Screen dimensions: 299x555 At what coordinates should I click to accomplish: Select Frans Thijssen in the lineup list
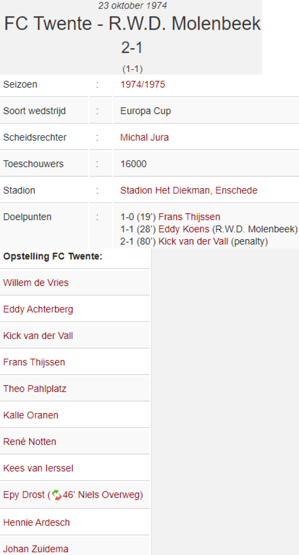tap(34, 362)
